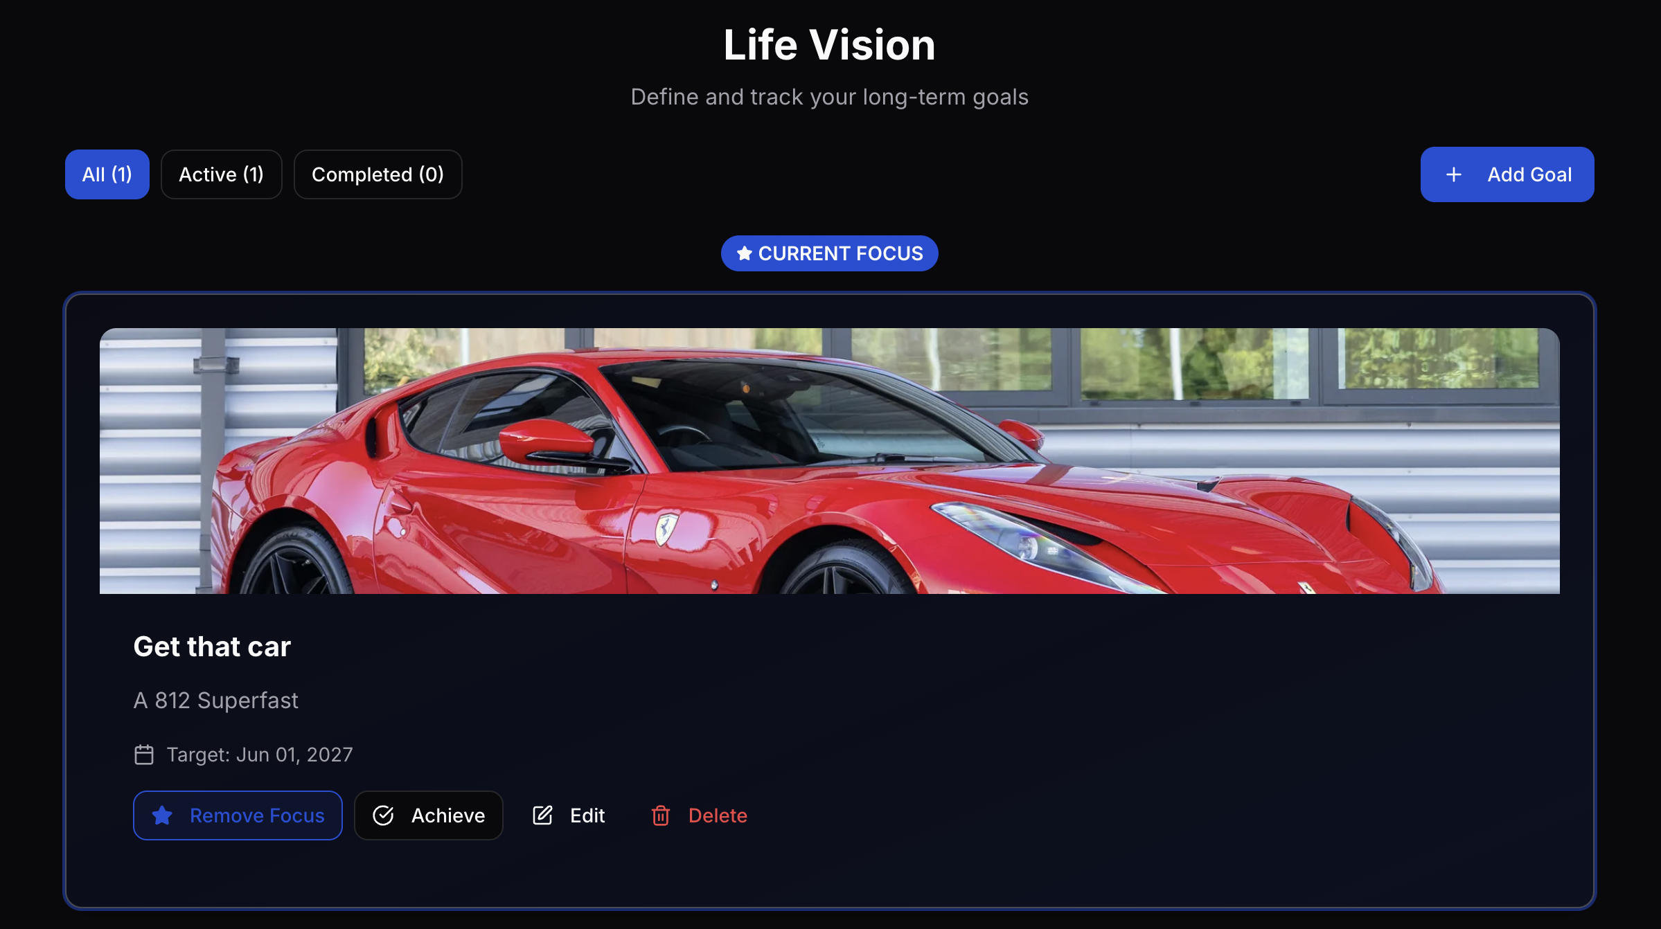Click the Get that car title

click(212, 647)
